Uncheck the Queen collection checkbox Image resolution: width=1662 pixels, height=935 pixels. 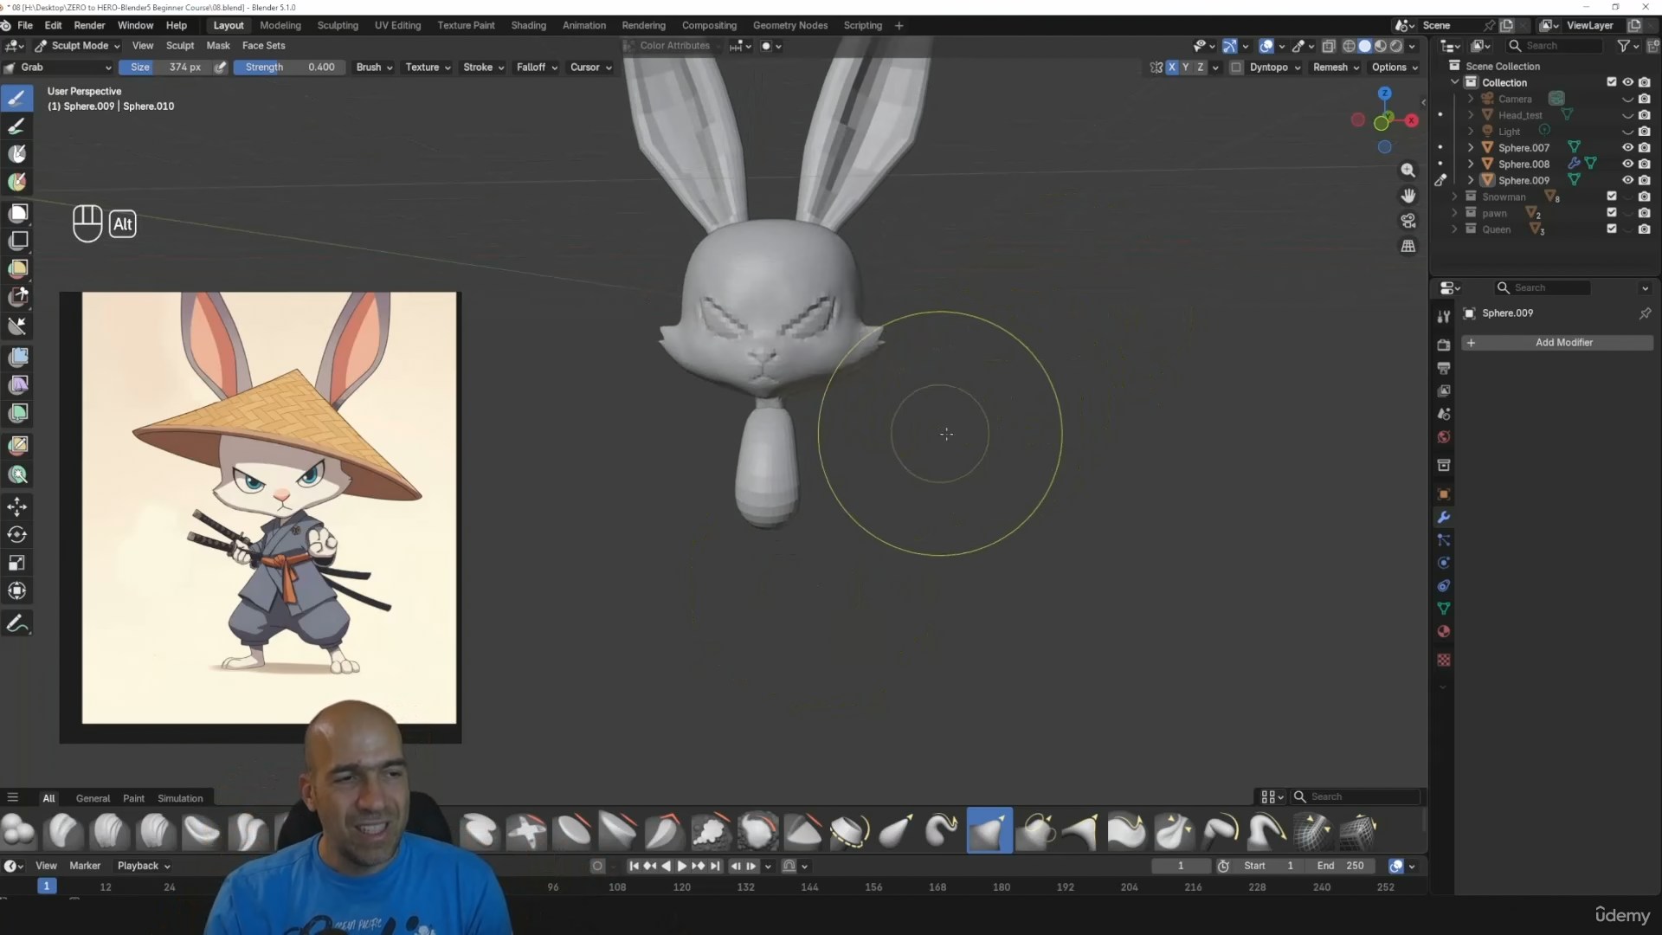coord(1612,229)
